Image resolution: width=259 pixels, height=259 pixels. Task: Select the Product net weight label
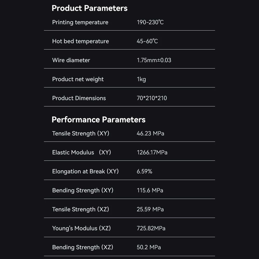(x=78, y=79)
